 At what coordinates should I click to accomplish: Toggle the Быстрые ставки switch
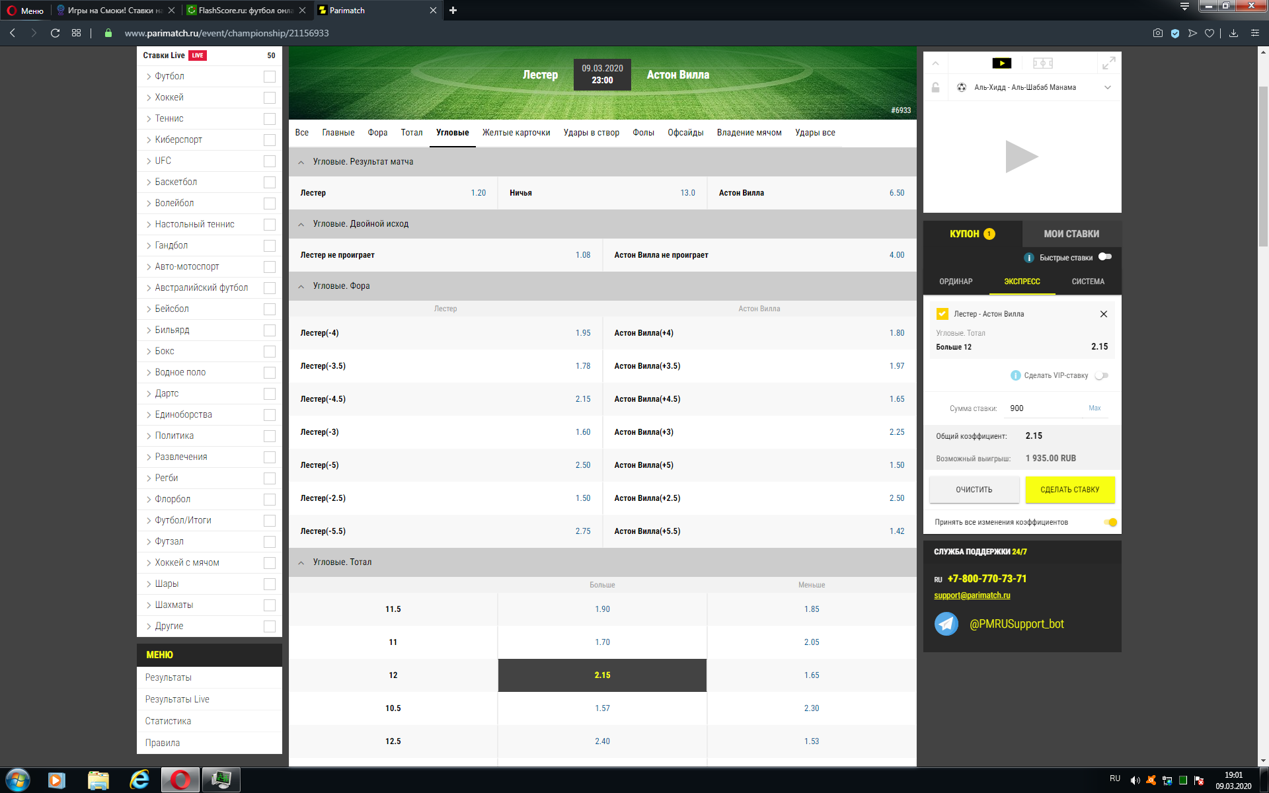point(1105,257)
